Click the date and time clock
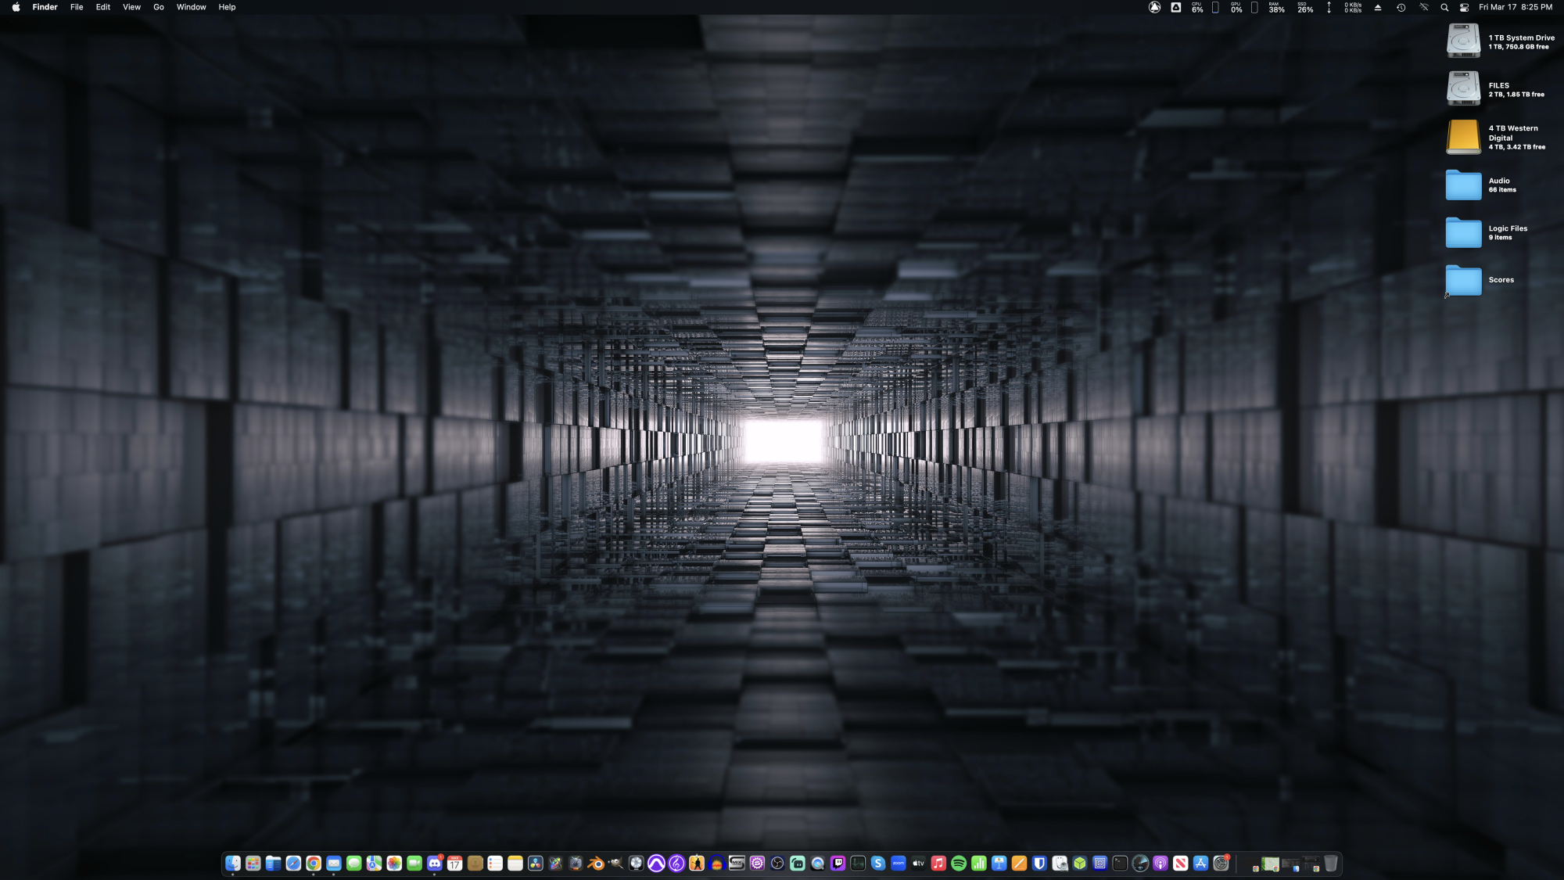The height and width of the screenshot is (880, 1564). click(x=1515, y=7)
